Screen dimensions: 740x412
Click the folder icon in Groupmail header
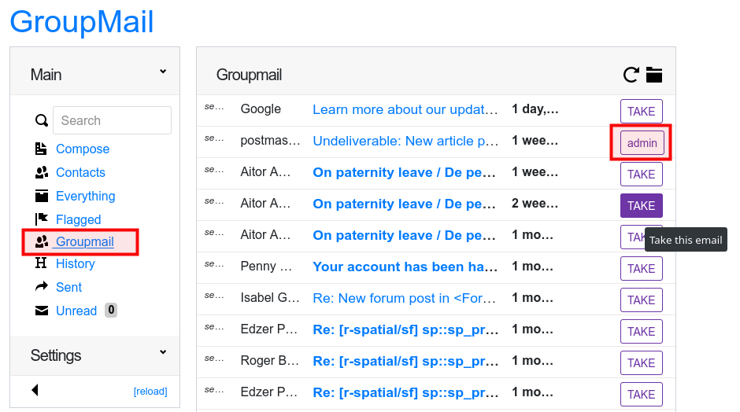pos(654,75)
